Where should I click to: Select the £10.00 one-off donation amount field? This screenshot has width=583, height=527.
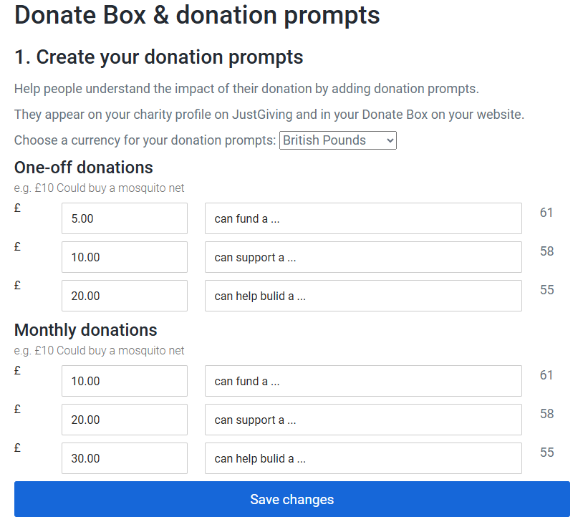[124, 257]
